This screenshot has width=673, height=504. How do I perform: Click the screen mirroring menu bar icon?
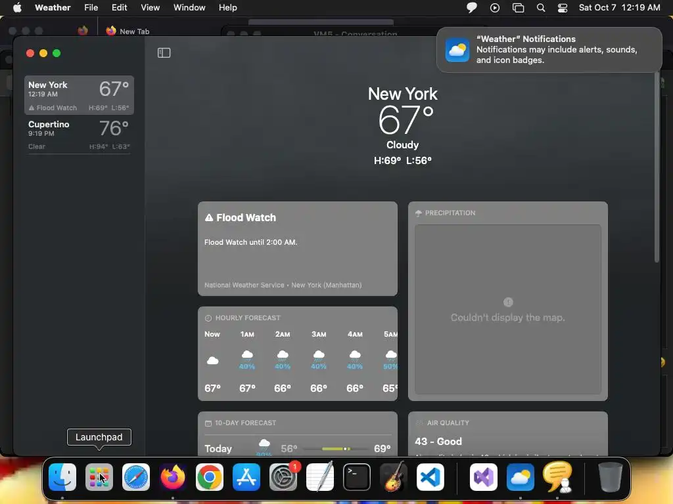coord(518,8)
